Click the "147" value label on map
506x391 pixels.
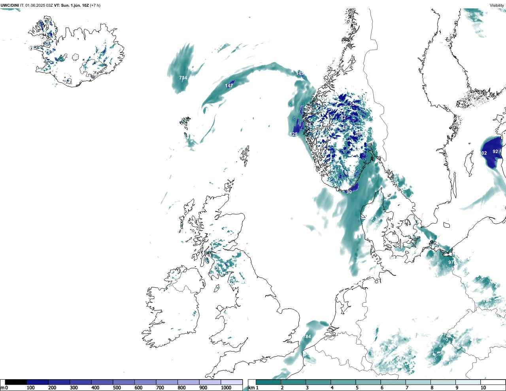click(229, 86)
